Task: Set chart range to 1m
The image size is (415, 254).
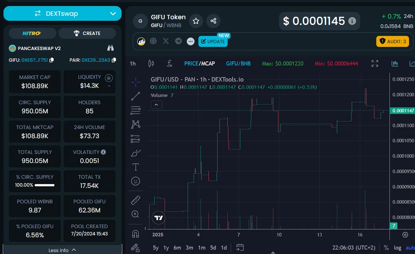Action: coord(202,248)
